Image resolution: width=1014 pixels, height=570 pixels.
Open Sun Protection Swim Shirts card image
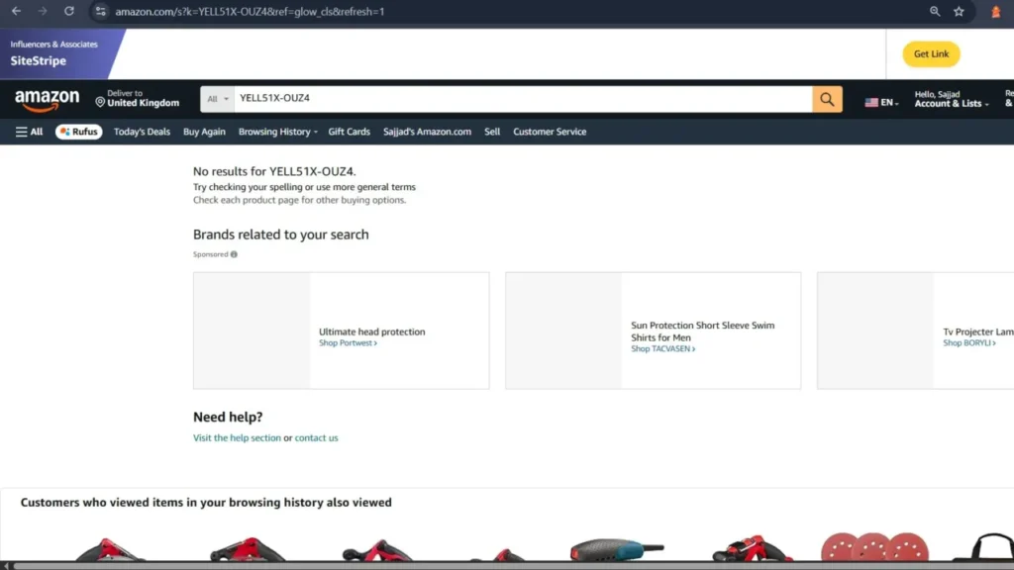coord(563,331)
